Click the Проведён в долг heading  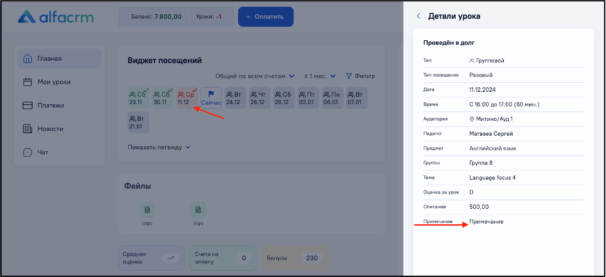click(x=449, y=43)
